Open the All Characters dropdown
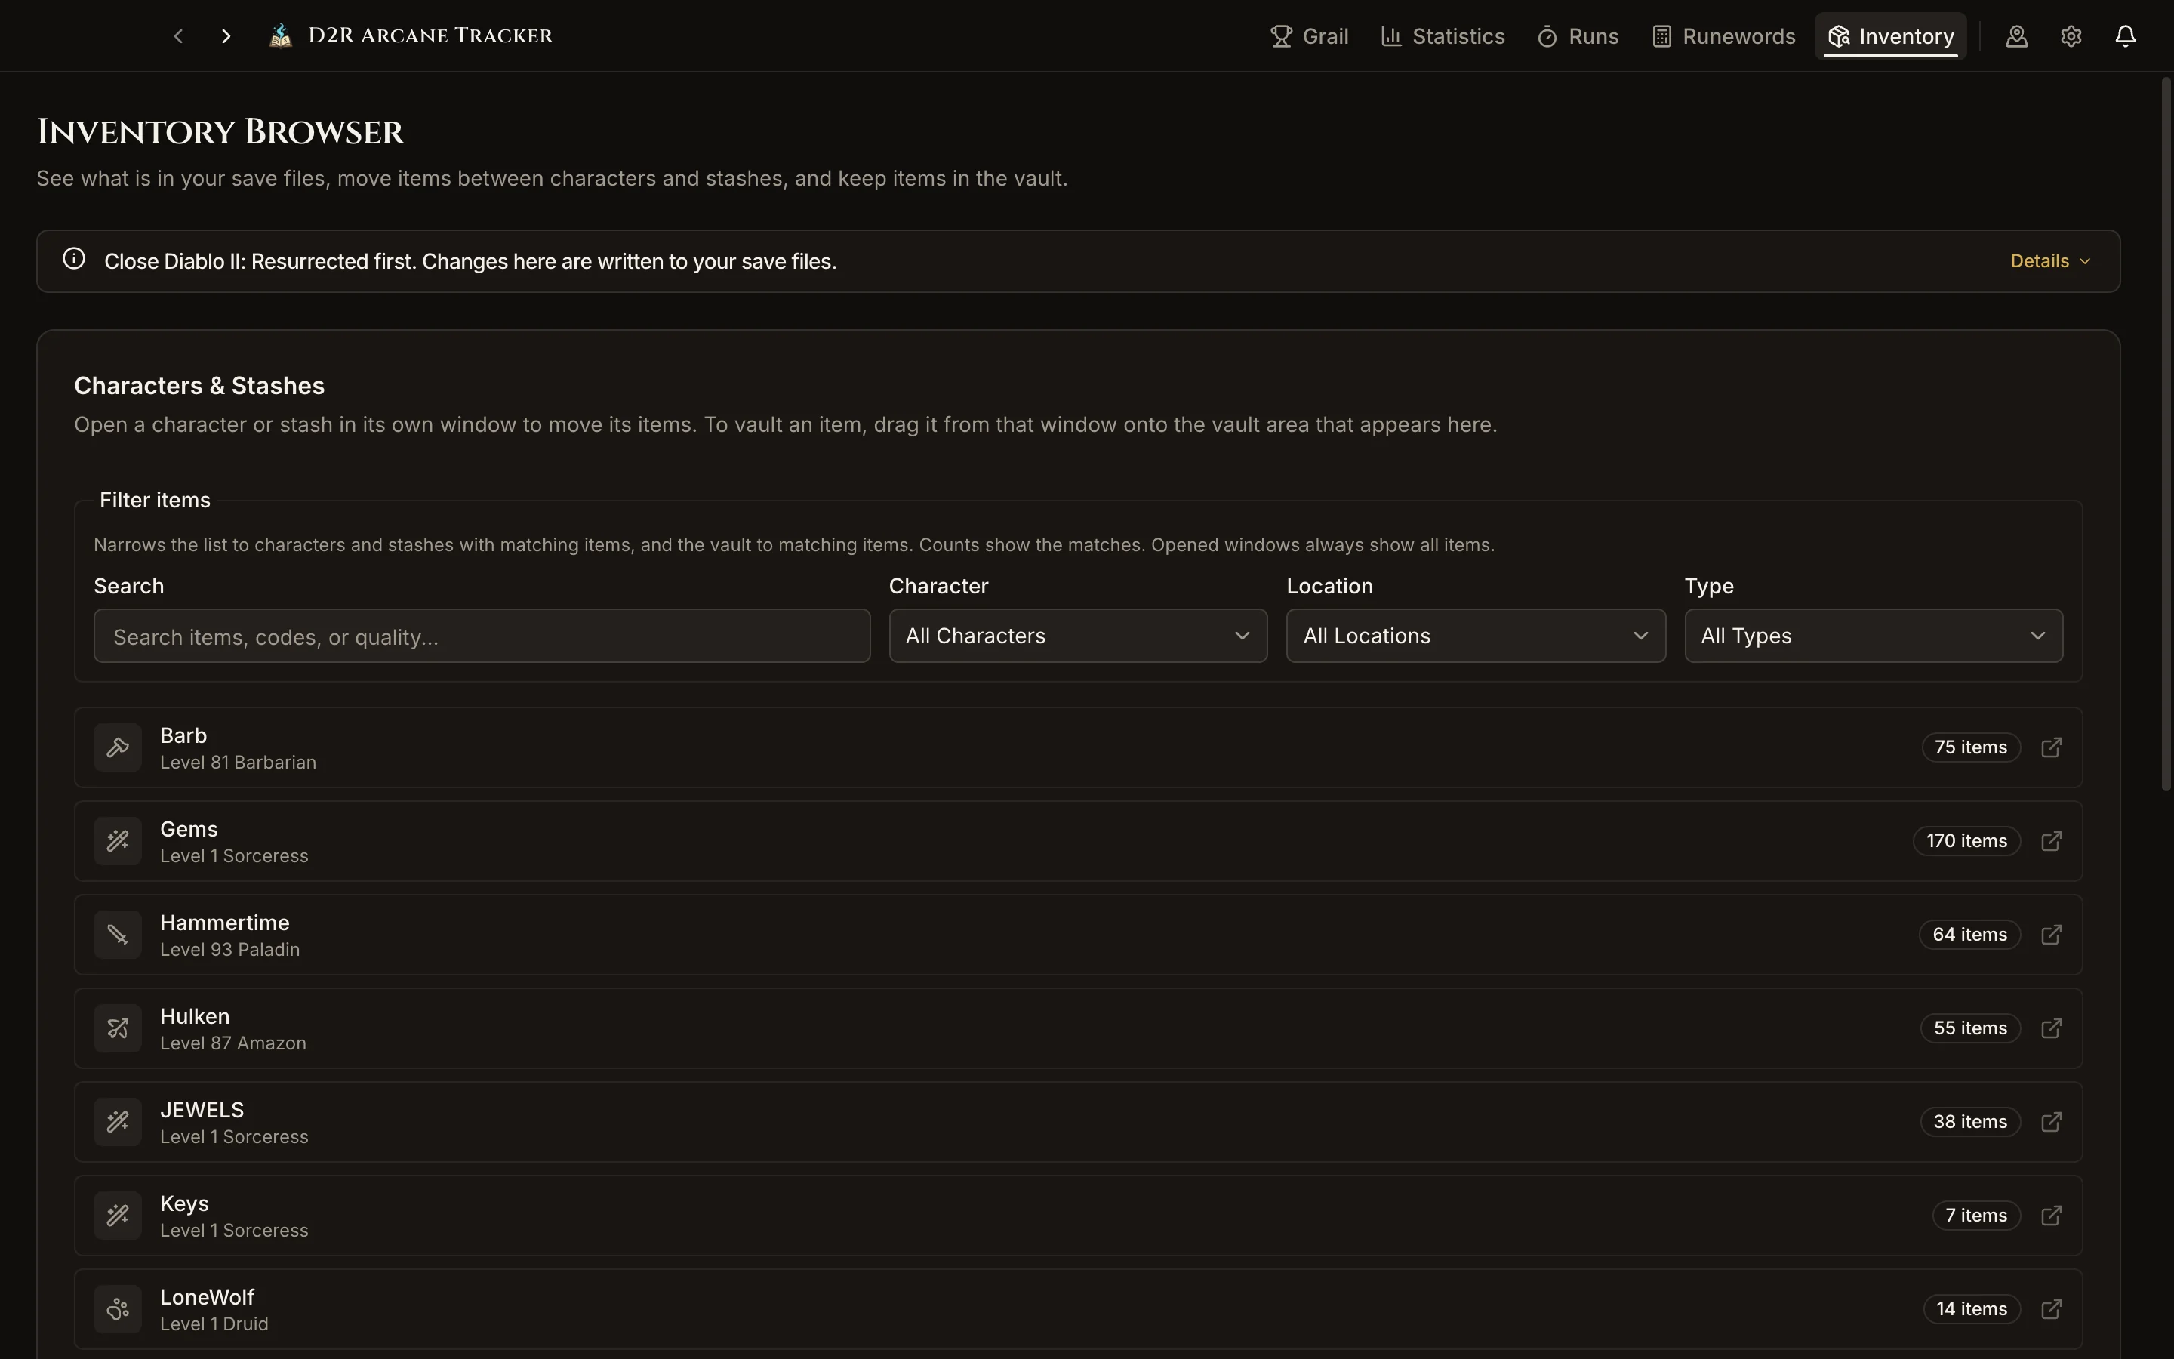Viewport: 2174px width, 1359px height. click(1078, 636)
